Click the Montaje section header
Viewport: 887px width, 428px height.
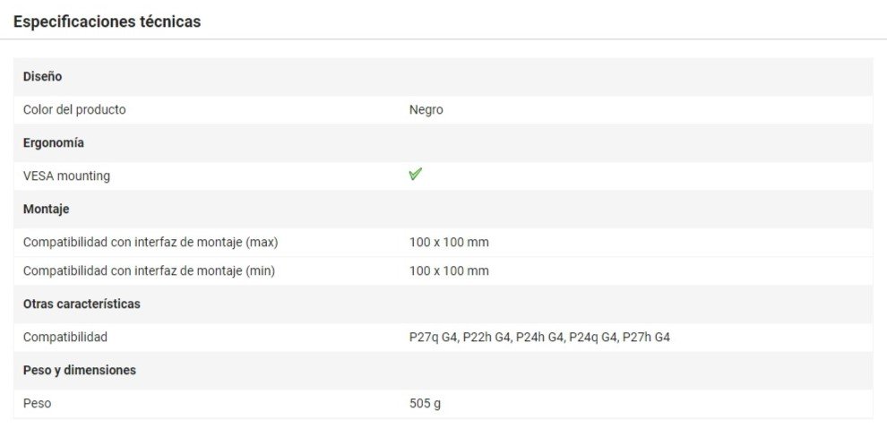pyautogui.click(x=46, y=210)
